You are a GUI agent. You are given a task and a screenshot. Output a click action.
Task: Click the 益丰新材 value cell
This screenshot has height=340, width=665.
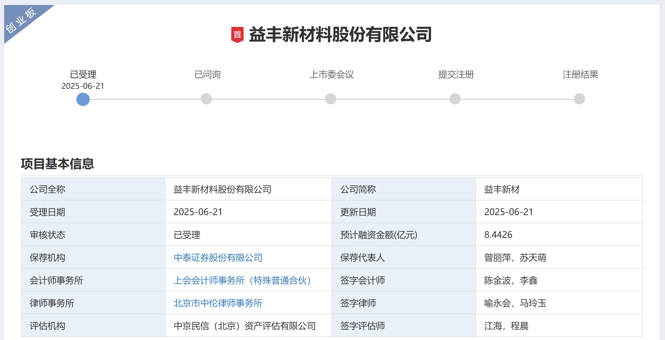click(559, 189)
